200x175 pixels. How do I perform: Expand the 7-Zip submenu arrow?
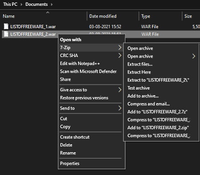pos(120,48)
